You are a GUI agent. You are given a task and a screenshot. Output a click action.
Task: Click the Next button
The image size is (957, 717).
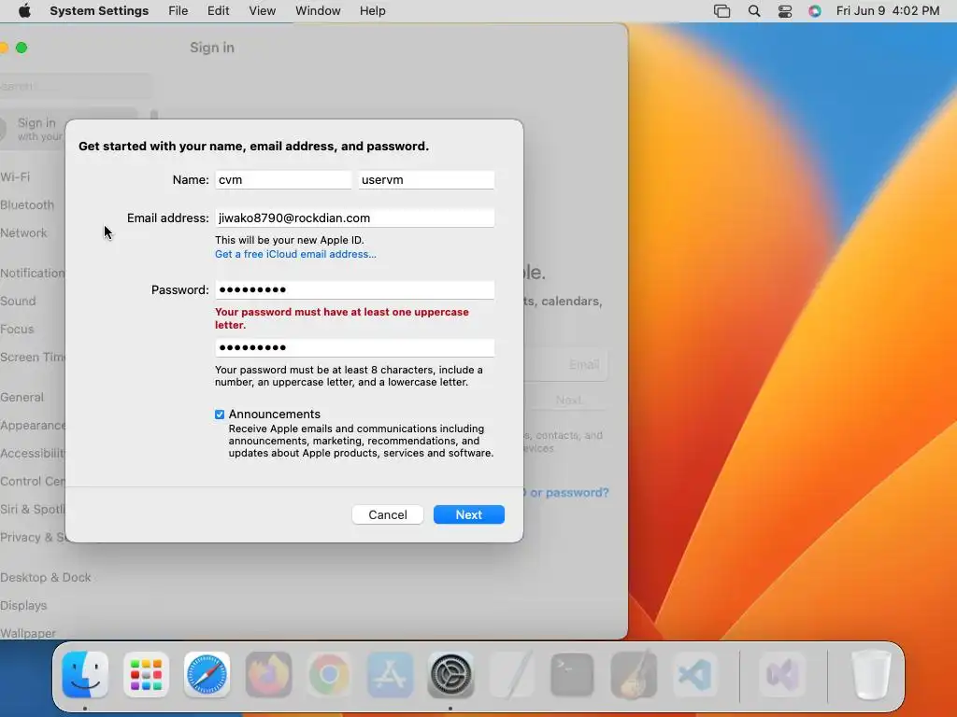pos(469,514)
